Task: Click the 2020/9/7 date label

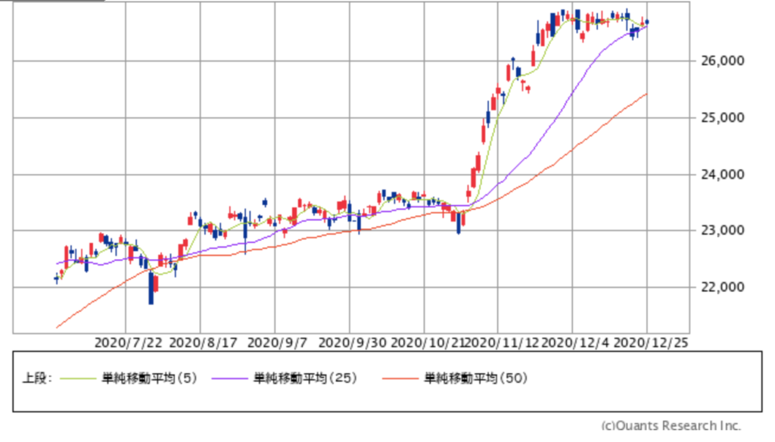Action: (x=277, y=343)
